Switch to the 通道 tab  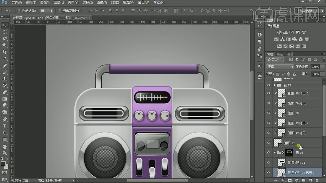pyautogui.click(x=290, y=54)
